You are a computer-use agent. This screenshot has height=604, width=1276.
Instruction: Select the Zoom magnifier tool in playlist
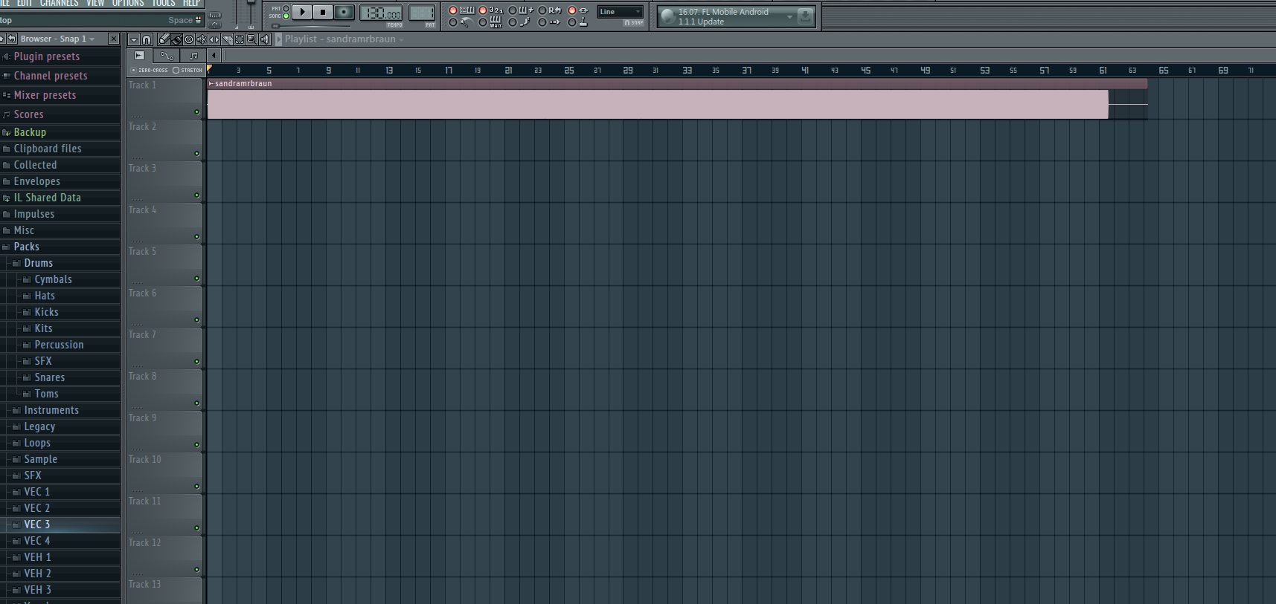point(252,39)
